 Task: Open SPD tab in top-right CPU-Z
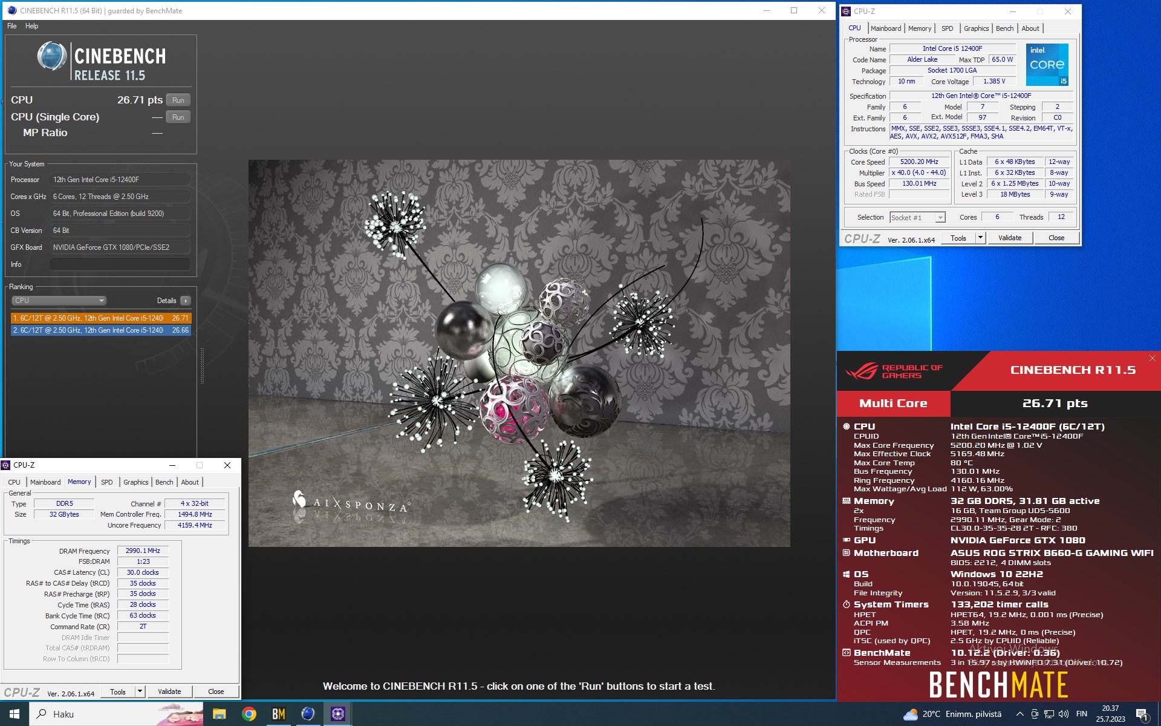[947, 28]
